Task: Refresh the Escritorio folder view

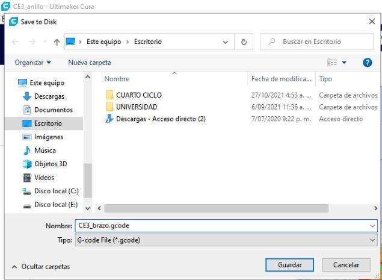Action: click(244, 42)
